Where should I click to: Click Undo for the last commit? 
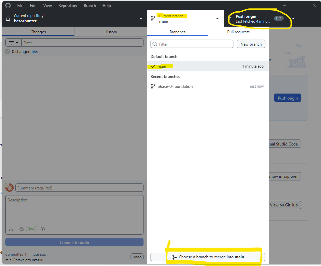tap(137, 257)
